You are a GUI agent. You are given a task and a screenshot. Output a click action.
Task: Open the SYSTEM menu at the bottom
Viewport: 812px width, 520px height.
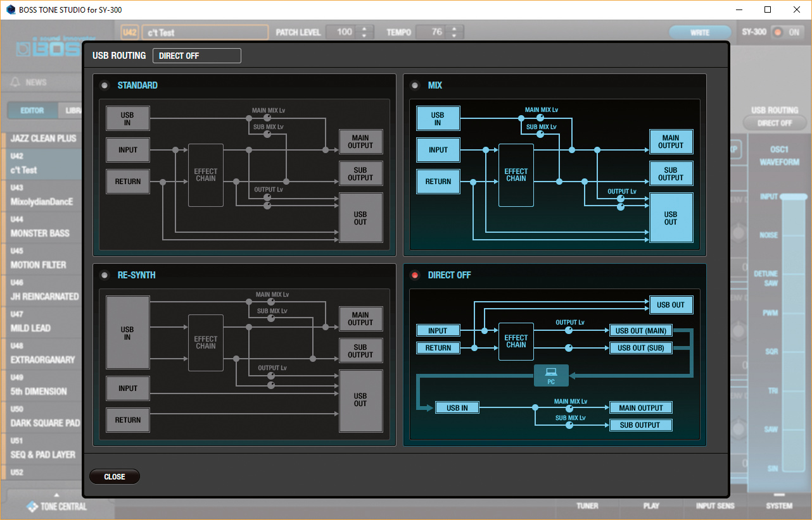pos(778,505)
